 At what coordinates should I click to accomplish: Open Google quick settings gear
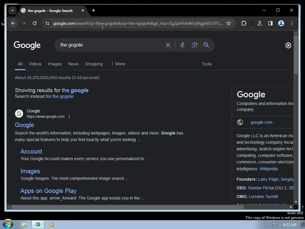288,45
